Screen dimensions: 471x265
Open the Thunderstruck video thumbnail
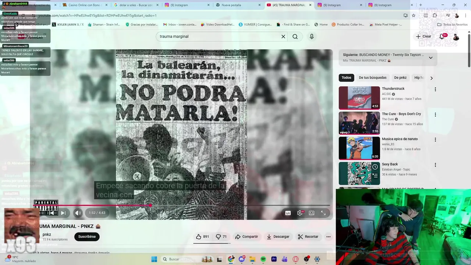pos(359,98)
